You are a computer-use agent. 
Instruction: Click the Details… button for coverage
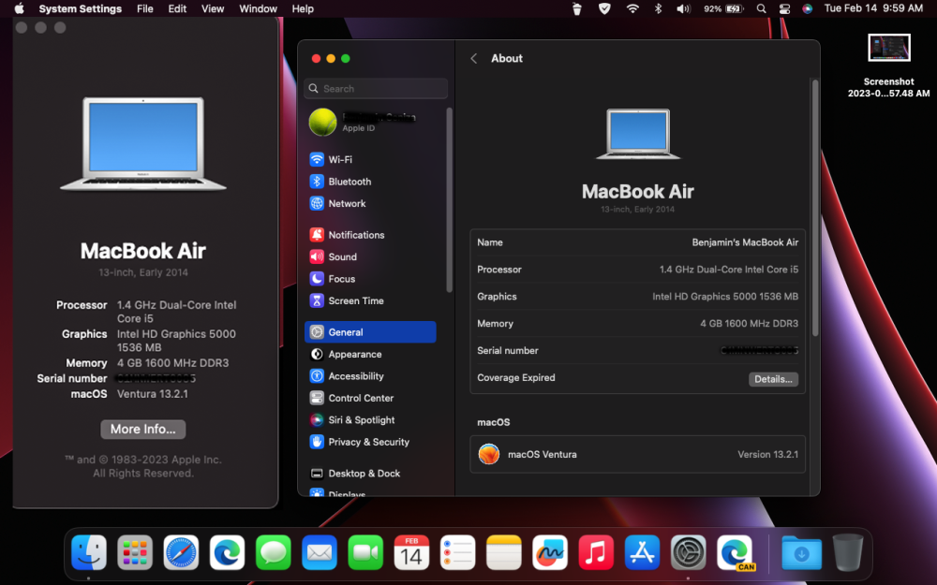[x=773, y=379]
